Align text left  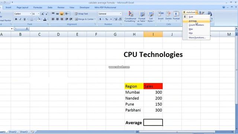click(53, 19)
